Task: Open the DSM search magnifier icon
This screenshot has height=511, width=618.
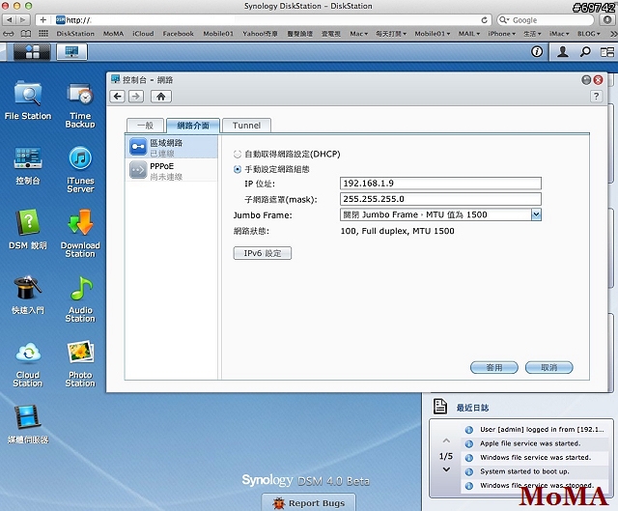Action: click(x=586, y=51)
